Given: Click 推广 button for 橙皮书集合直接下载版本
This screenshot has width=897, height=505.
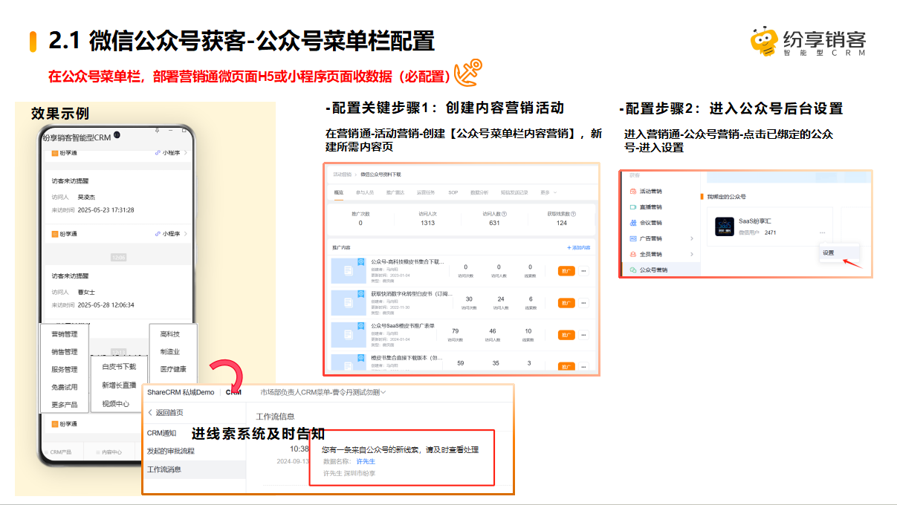Looking at the screenshot, I should (566, 366).
